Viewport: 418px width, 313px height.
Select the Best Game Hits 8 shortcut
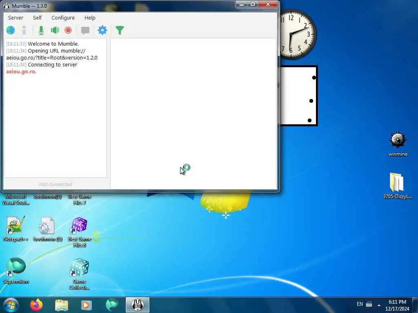coord(80,232)
